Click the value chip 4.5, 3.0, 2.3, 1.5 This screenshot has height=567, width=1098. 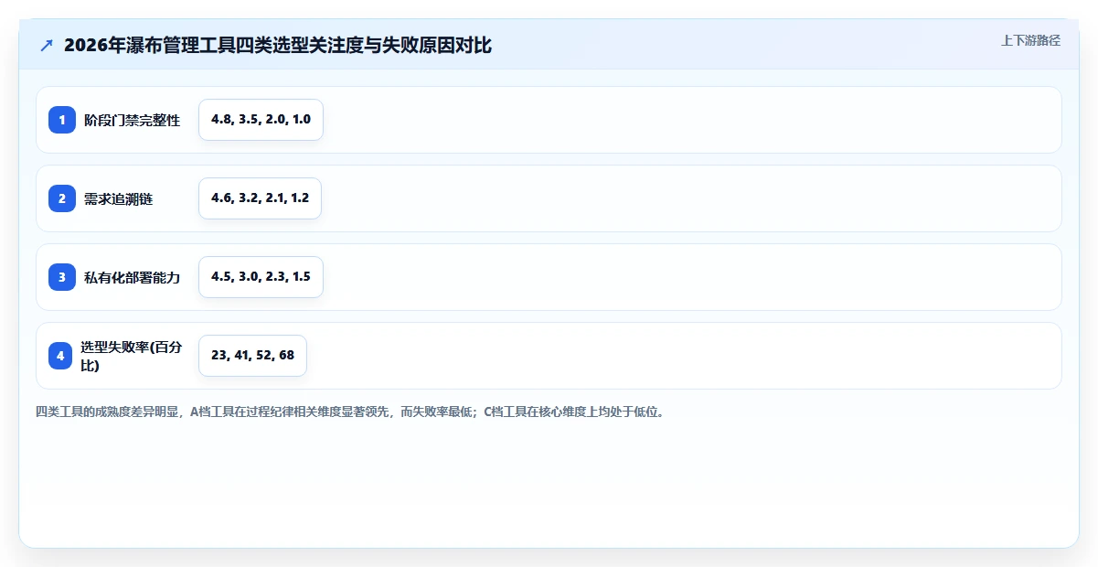pyautogui.click(x=261, y=277)
